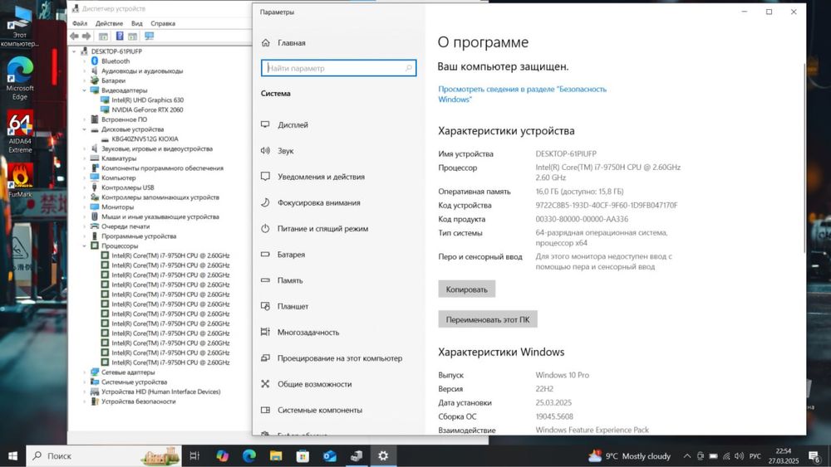
Task: Click the monitor scan icon in Device Manager toolbar
Action: point(150,36)
